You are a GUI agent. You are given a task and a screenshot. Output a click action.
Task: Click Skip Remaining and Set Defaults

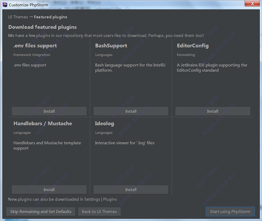tap(41, 212)
